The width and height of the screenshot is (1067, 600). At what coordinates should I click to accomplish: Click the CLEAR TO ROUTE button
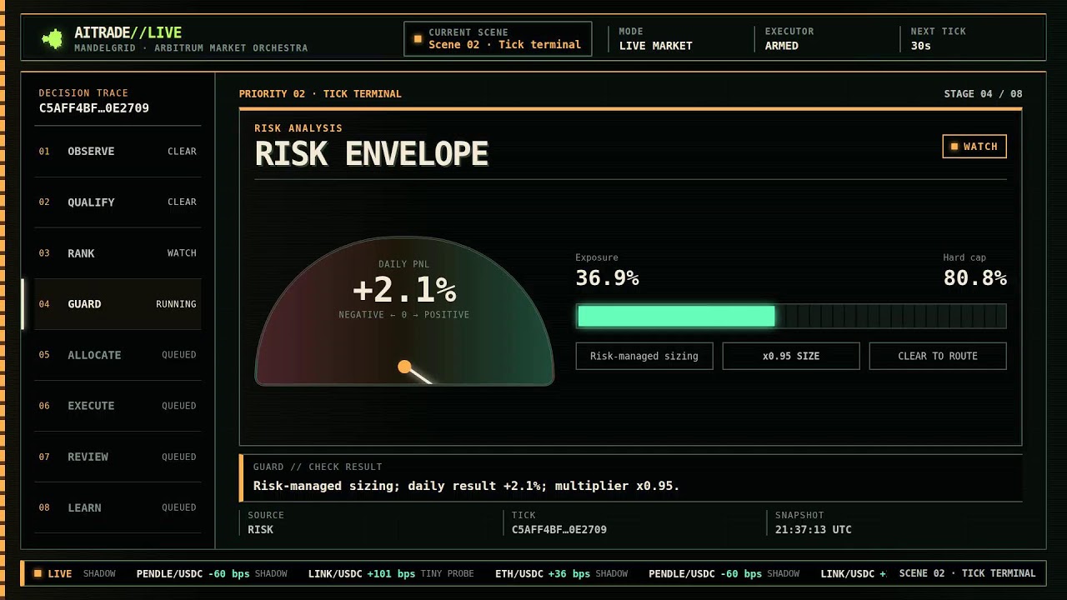[x=938, y=356]
